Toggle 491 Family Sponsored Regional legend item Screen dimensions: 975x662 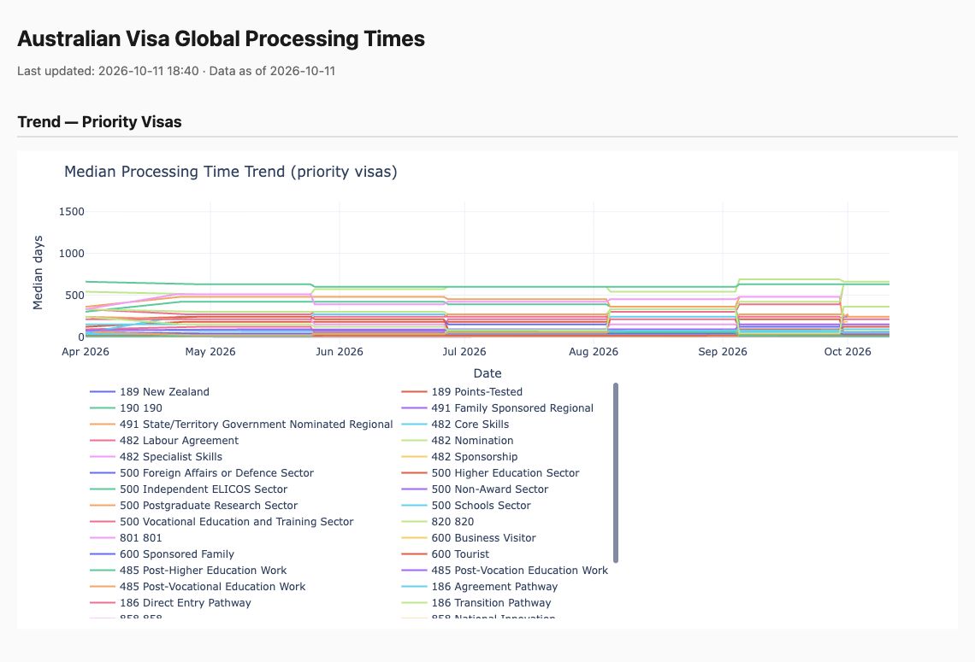coord(497,408)
